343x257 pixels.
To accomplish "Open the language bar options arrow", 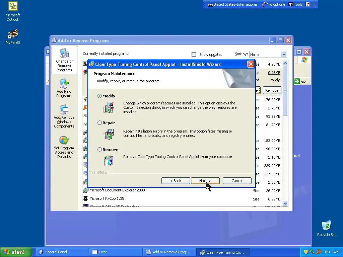I will click(315, 6).
